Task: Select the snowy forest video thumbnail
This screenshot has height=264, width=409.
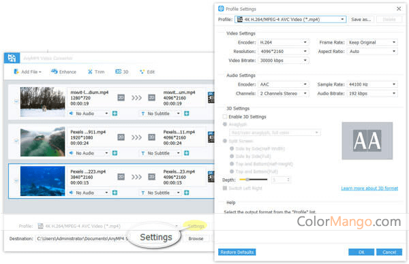Action: [42, 102]
